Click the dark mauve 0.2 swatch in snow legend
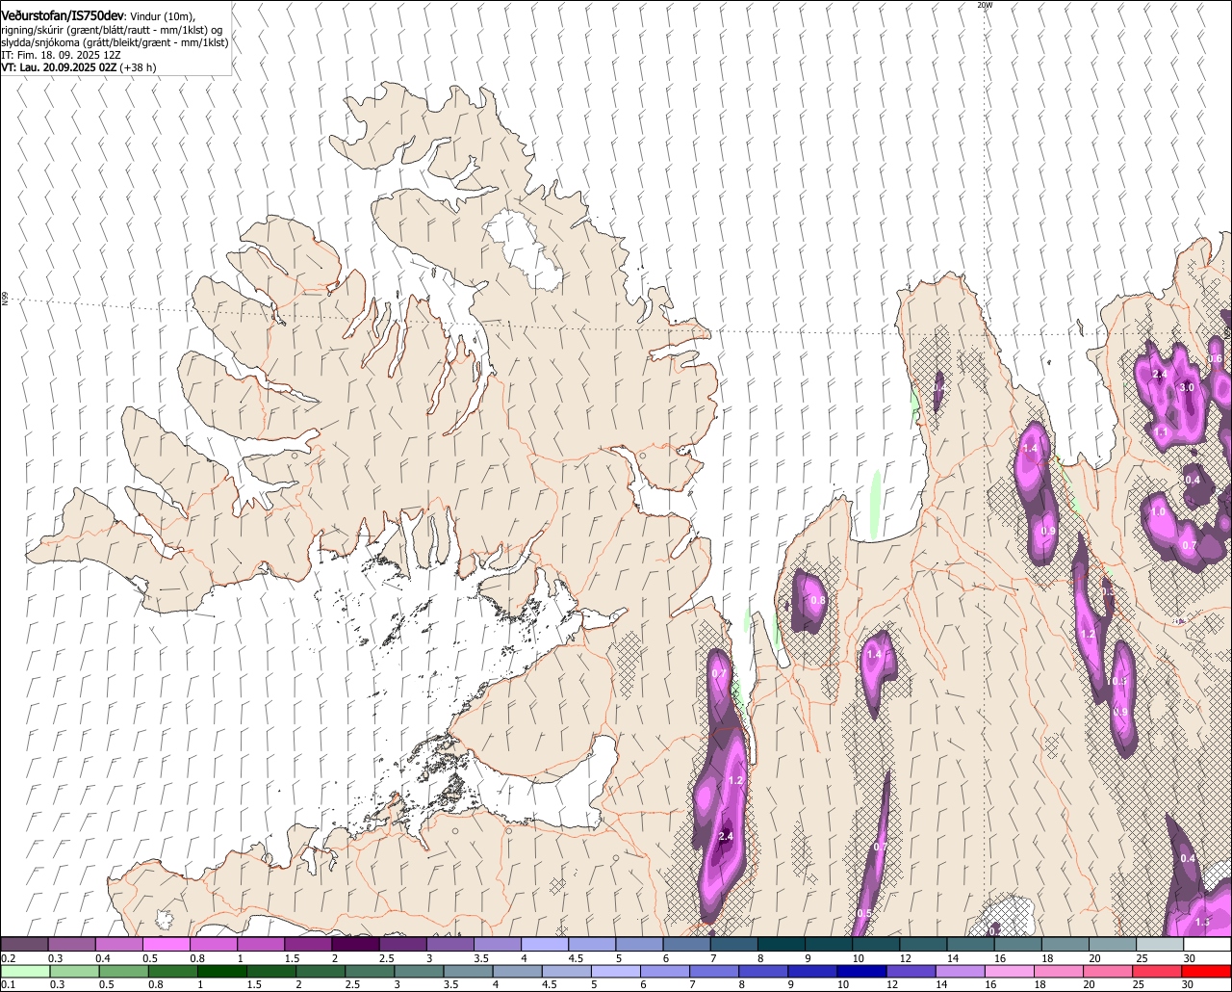 pos(25,944)
